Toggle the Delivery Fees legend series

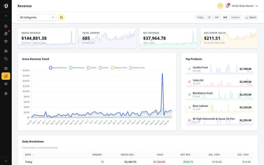(119, 68)
